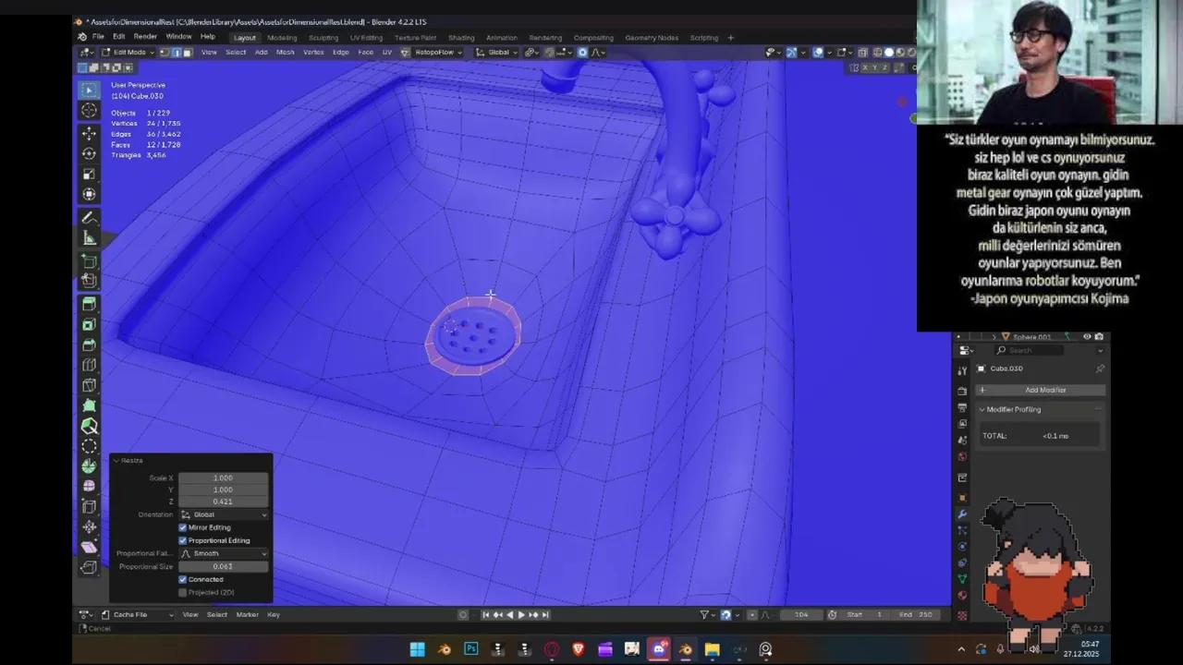Select the Knife tool

click(89, 386)
